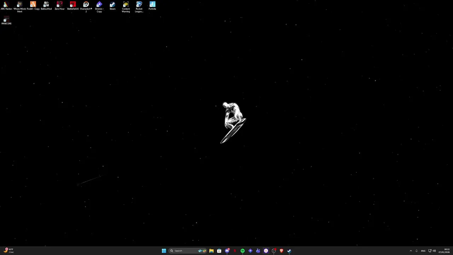
Task: Open Brave browser from the taskbar
Action: pyautogui.click(x=281, y=251)
